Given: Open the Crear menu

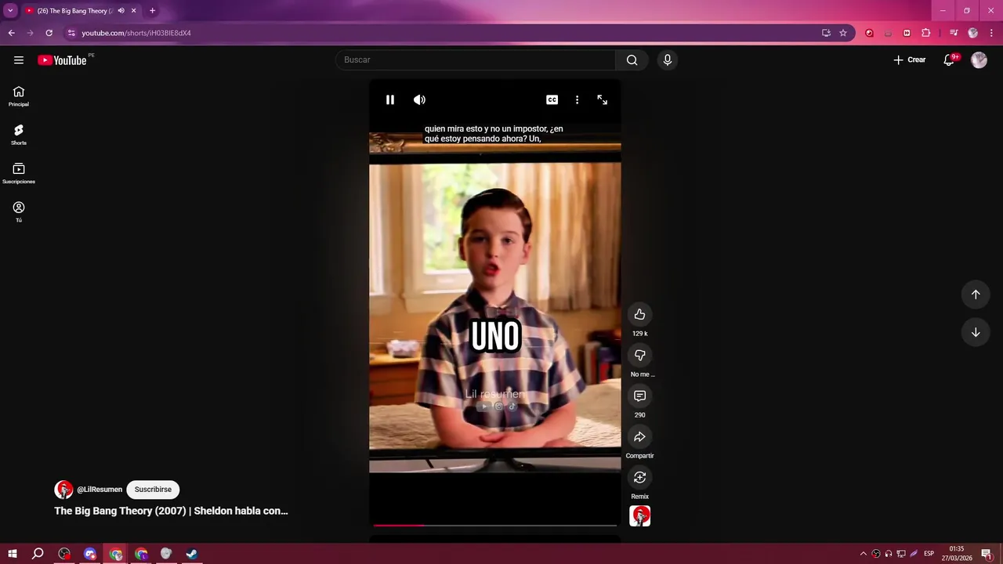Looking at the screenshot, I should click(x=910, y=60).
